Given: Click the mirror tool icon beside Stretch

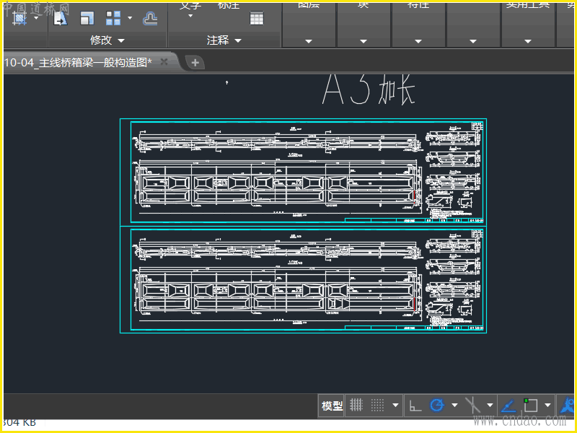Looking at the screenshot, I should [x=60, y=18].
